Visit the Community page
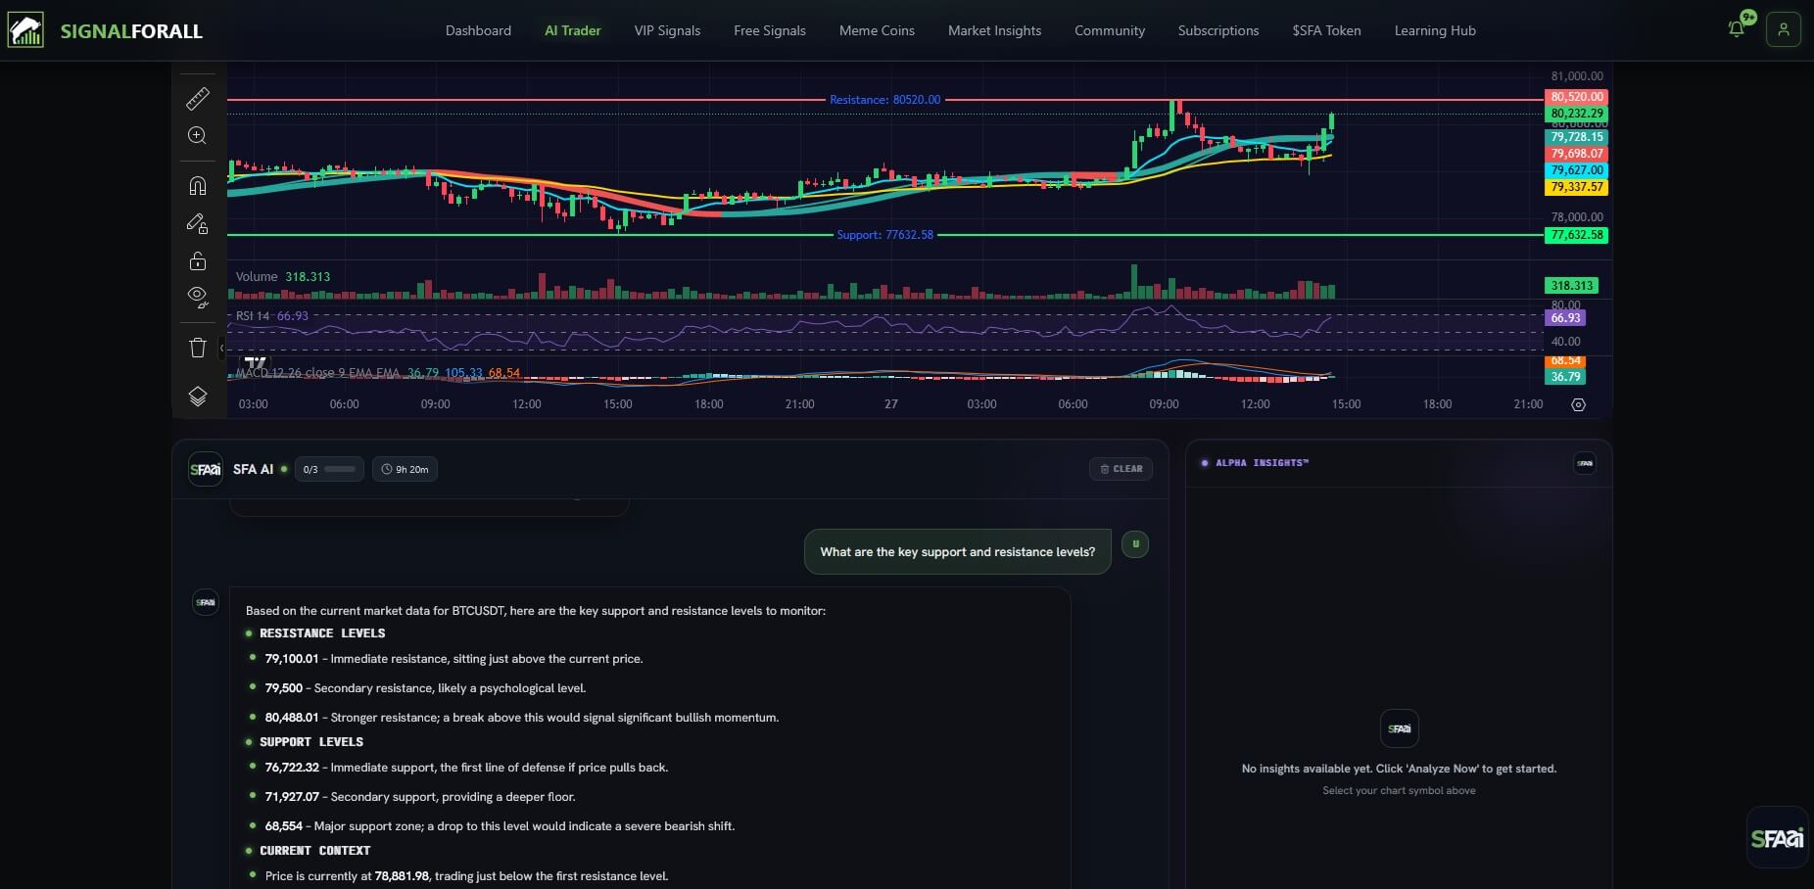The image size is (1814, 889). point(1110,30)
